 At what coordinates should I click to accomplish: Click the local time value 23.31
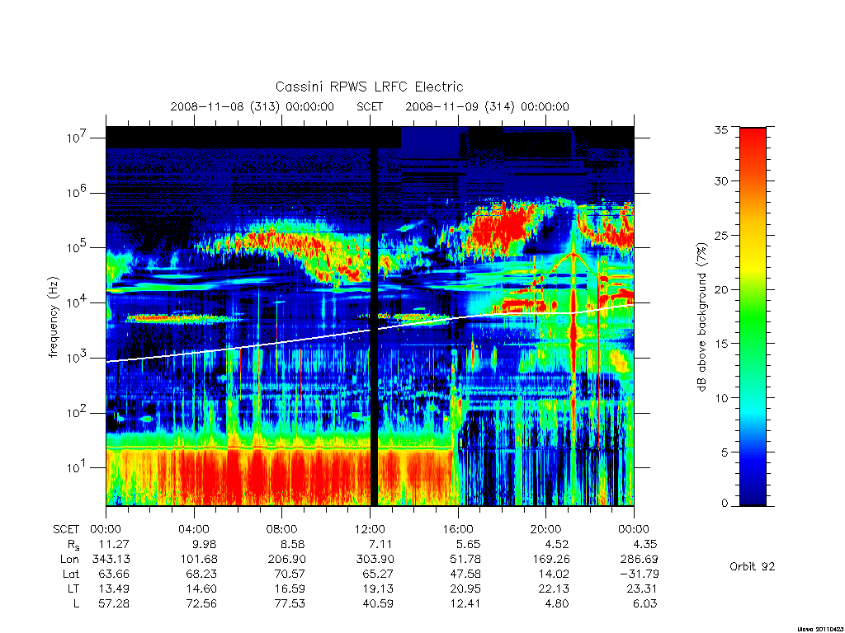click(x=642, y=588)
